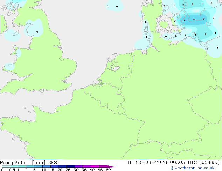Select the 2–5 mm legend swatch

[x=30, y=166]
